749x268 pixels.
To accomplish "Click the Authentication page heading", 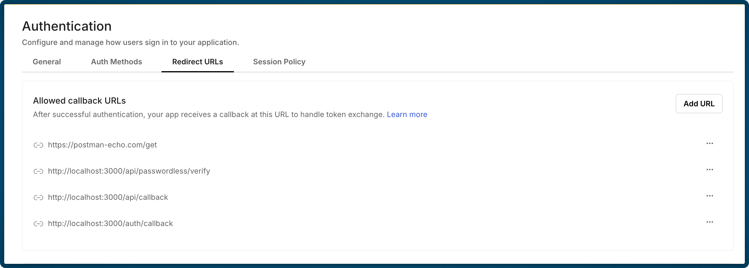I will 67,26.
